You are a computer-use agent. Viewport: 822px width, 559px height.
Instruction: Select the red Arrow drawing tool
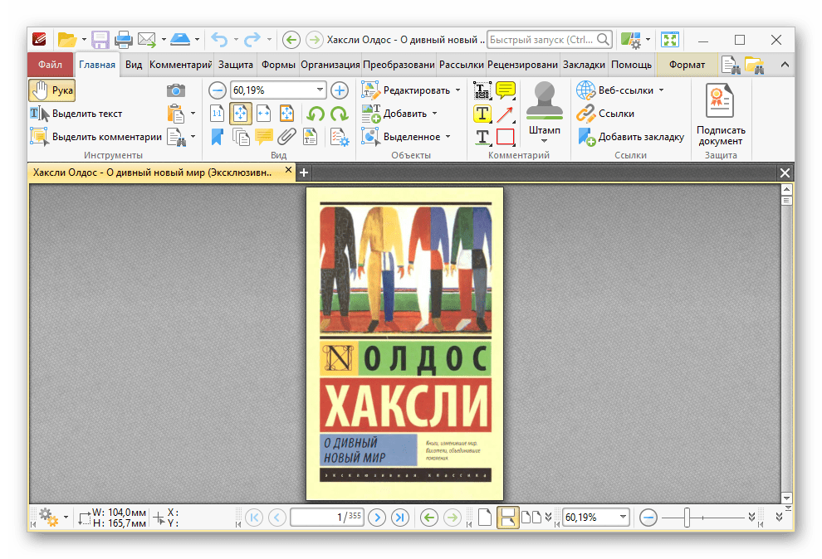506,114
